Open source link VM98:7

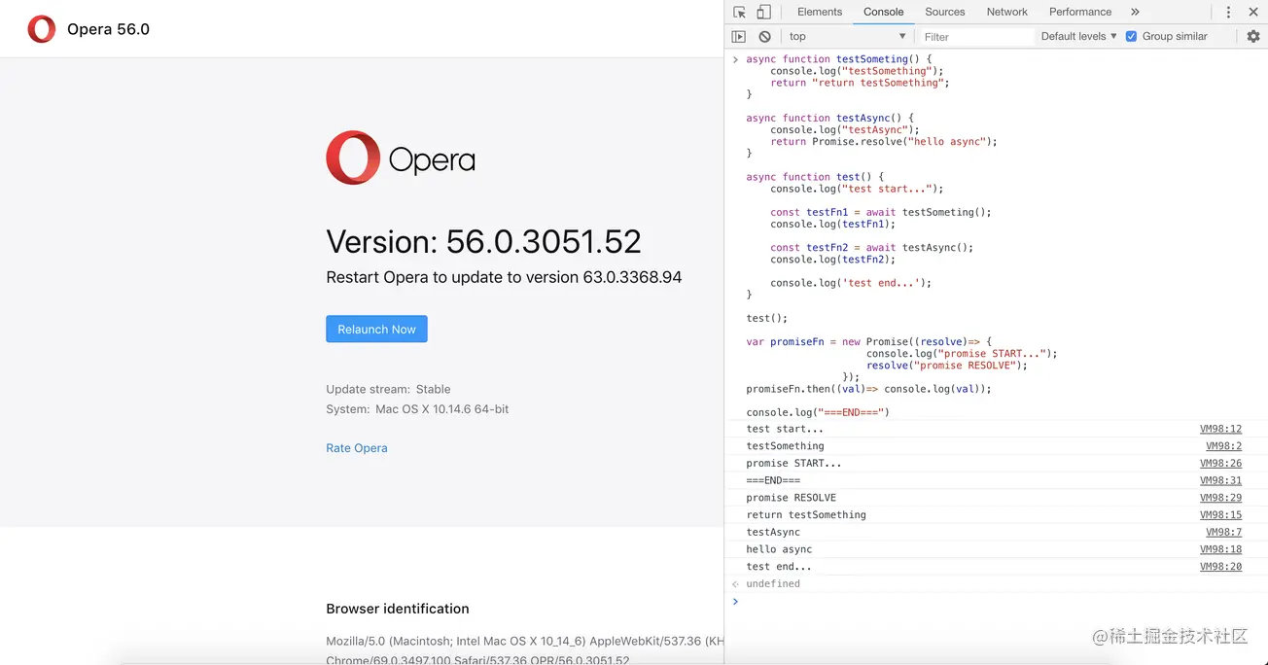pos(1223,533)
